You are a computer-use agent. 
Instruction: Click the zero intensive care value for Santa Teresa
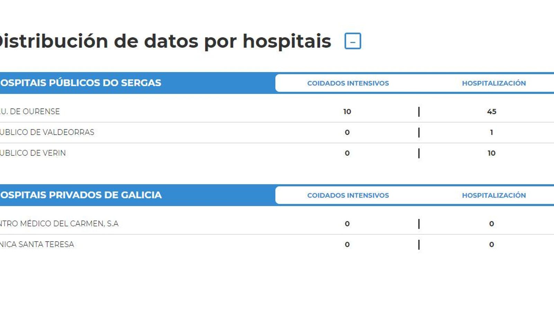[x=346, y=244]
